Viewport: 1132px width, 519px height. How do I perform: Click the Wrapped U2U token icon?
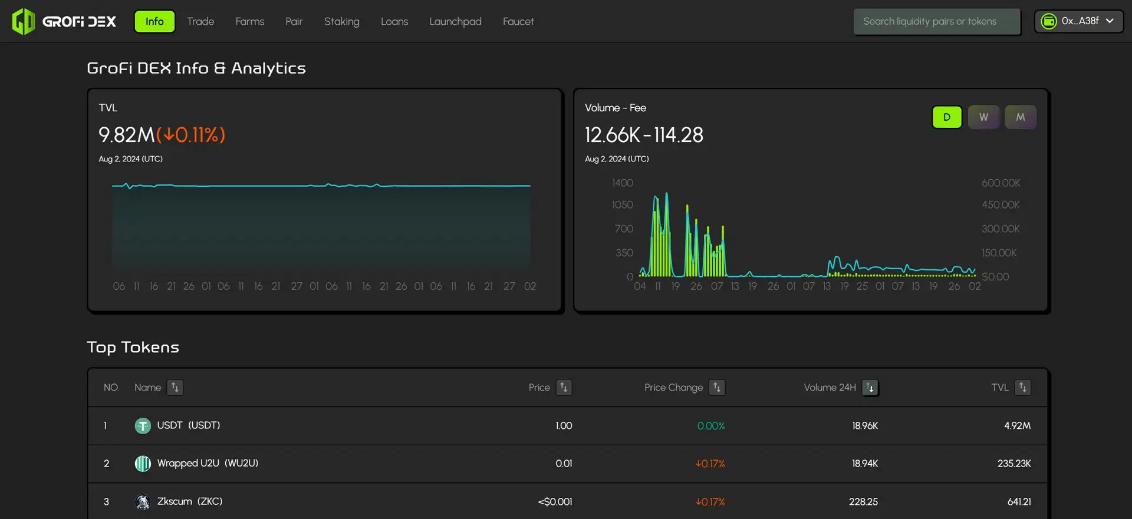click(x=143, y=464)
